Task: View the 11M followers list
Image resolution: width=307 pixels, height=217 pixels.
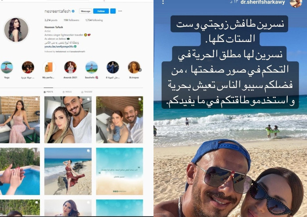Action: pyautogui.click(x=71, y=20)
